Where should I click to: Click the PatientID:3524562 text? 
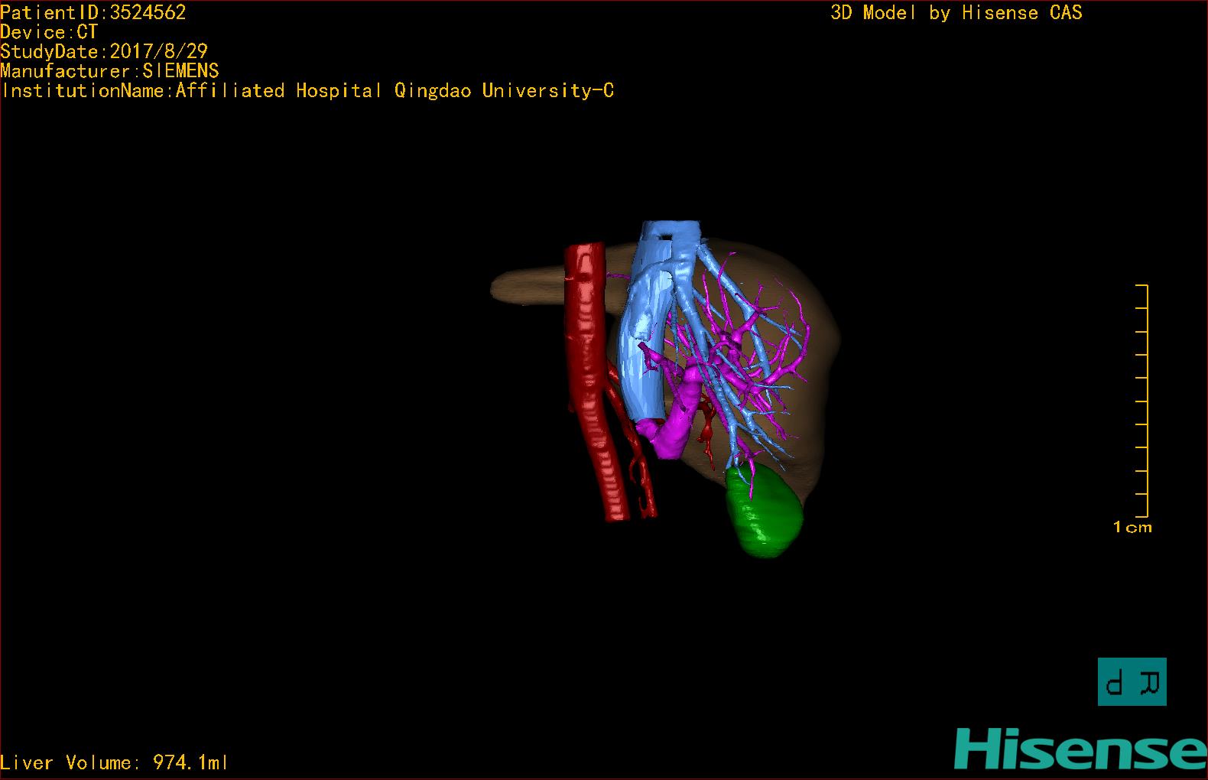93,12
